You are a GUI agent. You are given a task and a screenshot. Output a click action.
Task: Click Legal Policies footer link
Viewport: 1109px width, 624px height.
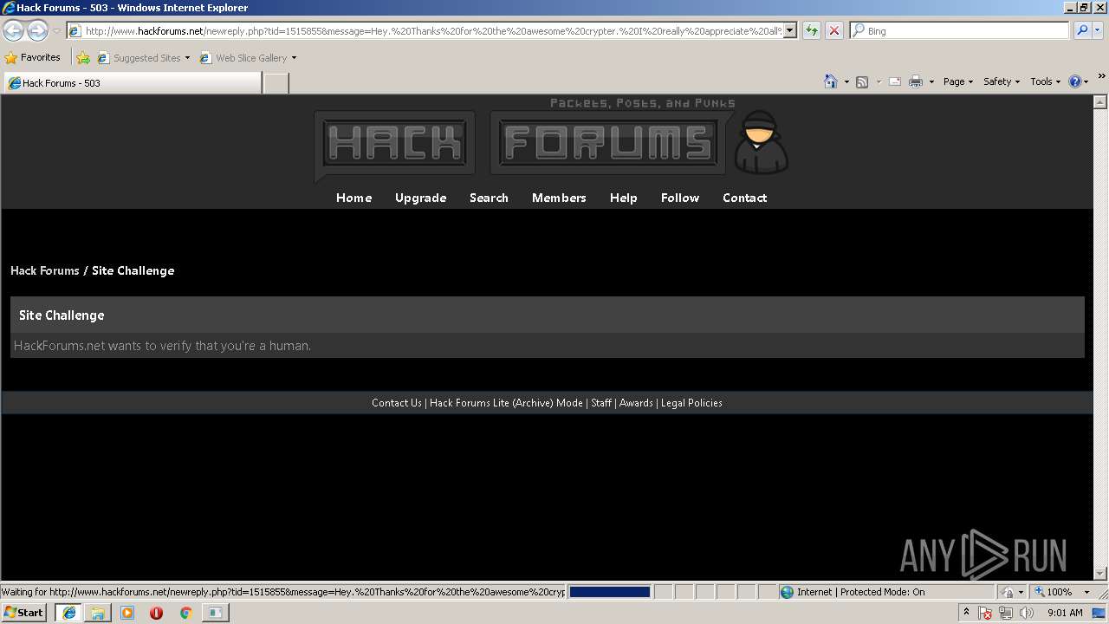(x=691, y=403)
